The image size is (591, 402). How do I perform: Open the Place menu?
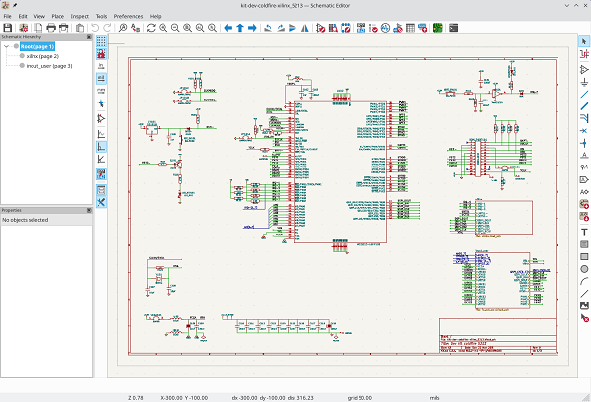pos(58,16)
